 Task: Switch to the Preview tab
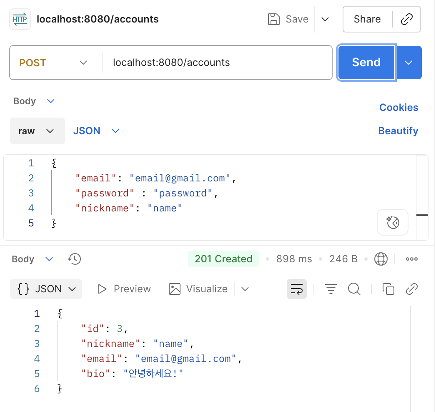(124, 289)
